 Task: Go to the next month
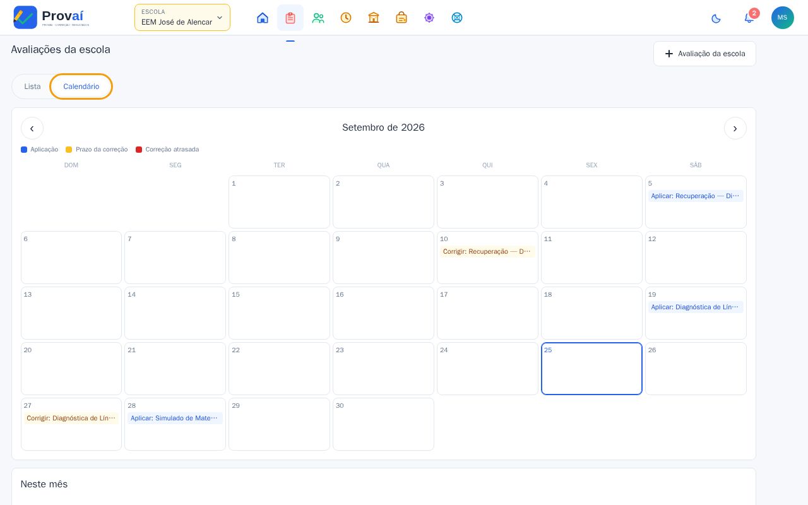735,128
